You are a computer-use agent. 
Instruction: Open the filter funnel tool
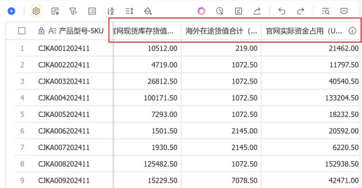[x=74, y=11]
